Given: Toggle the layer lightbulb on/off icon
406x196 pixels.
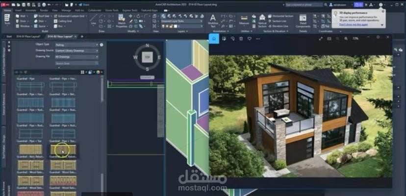Looking at the screenshot, I should coord(163,26).
